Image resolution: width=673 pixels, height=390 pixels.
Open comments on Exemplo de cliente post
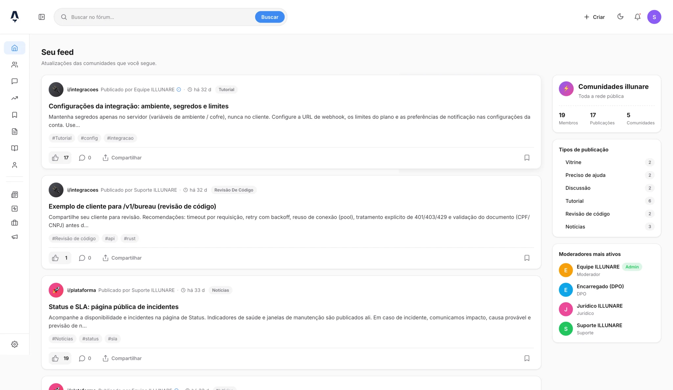85,258
